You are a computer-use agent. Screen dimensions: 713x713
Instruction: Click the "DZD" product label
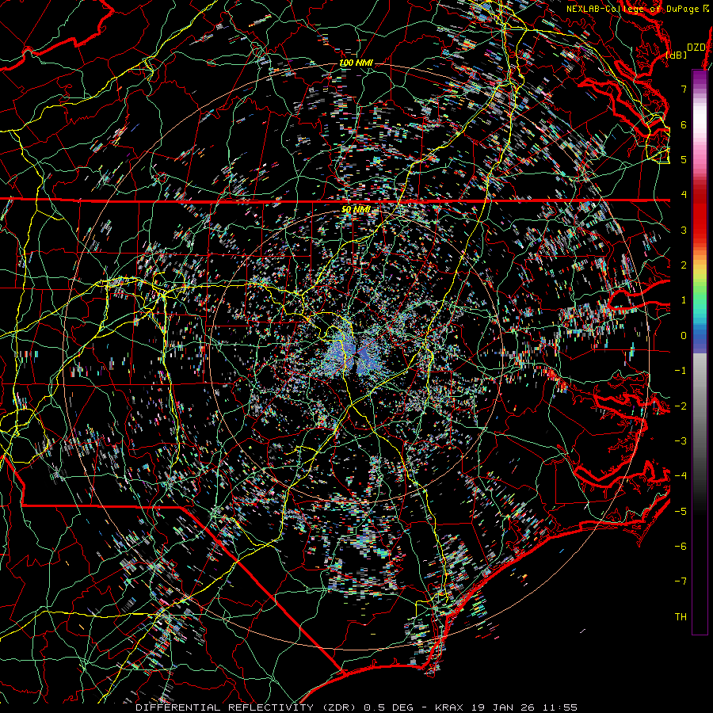click(696, 48)
